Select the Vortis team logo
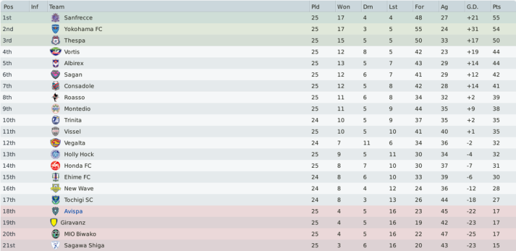516x251 pixels. pos(56,52)
